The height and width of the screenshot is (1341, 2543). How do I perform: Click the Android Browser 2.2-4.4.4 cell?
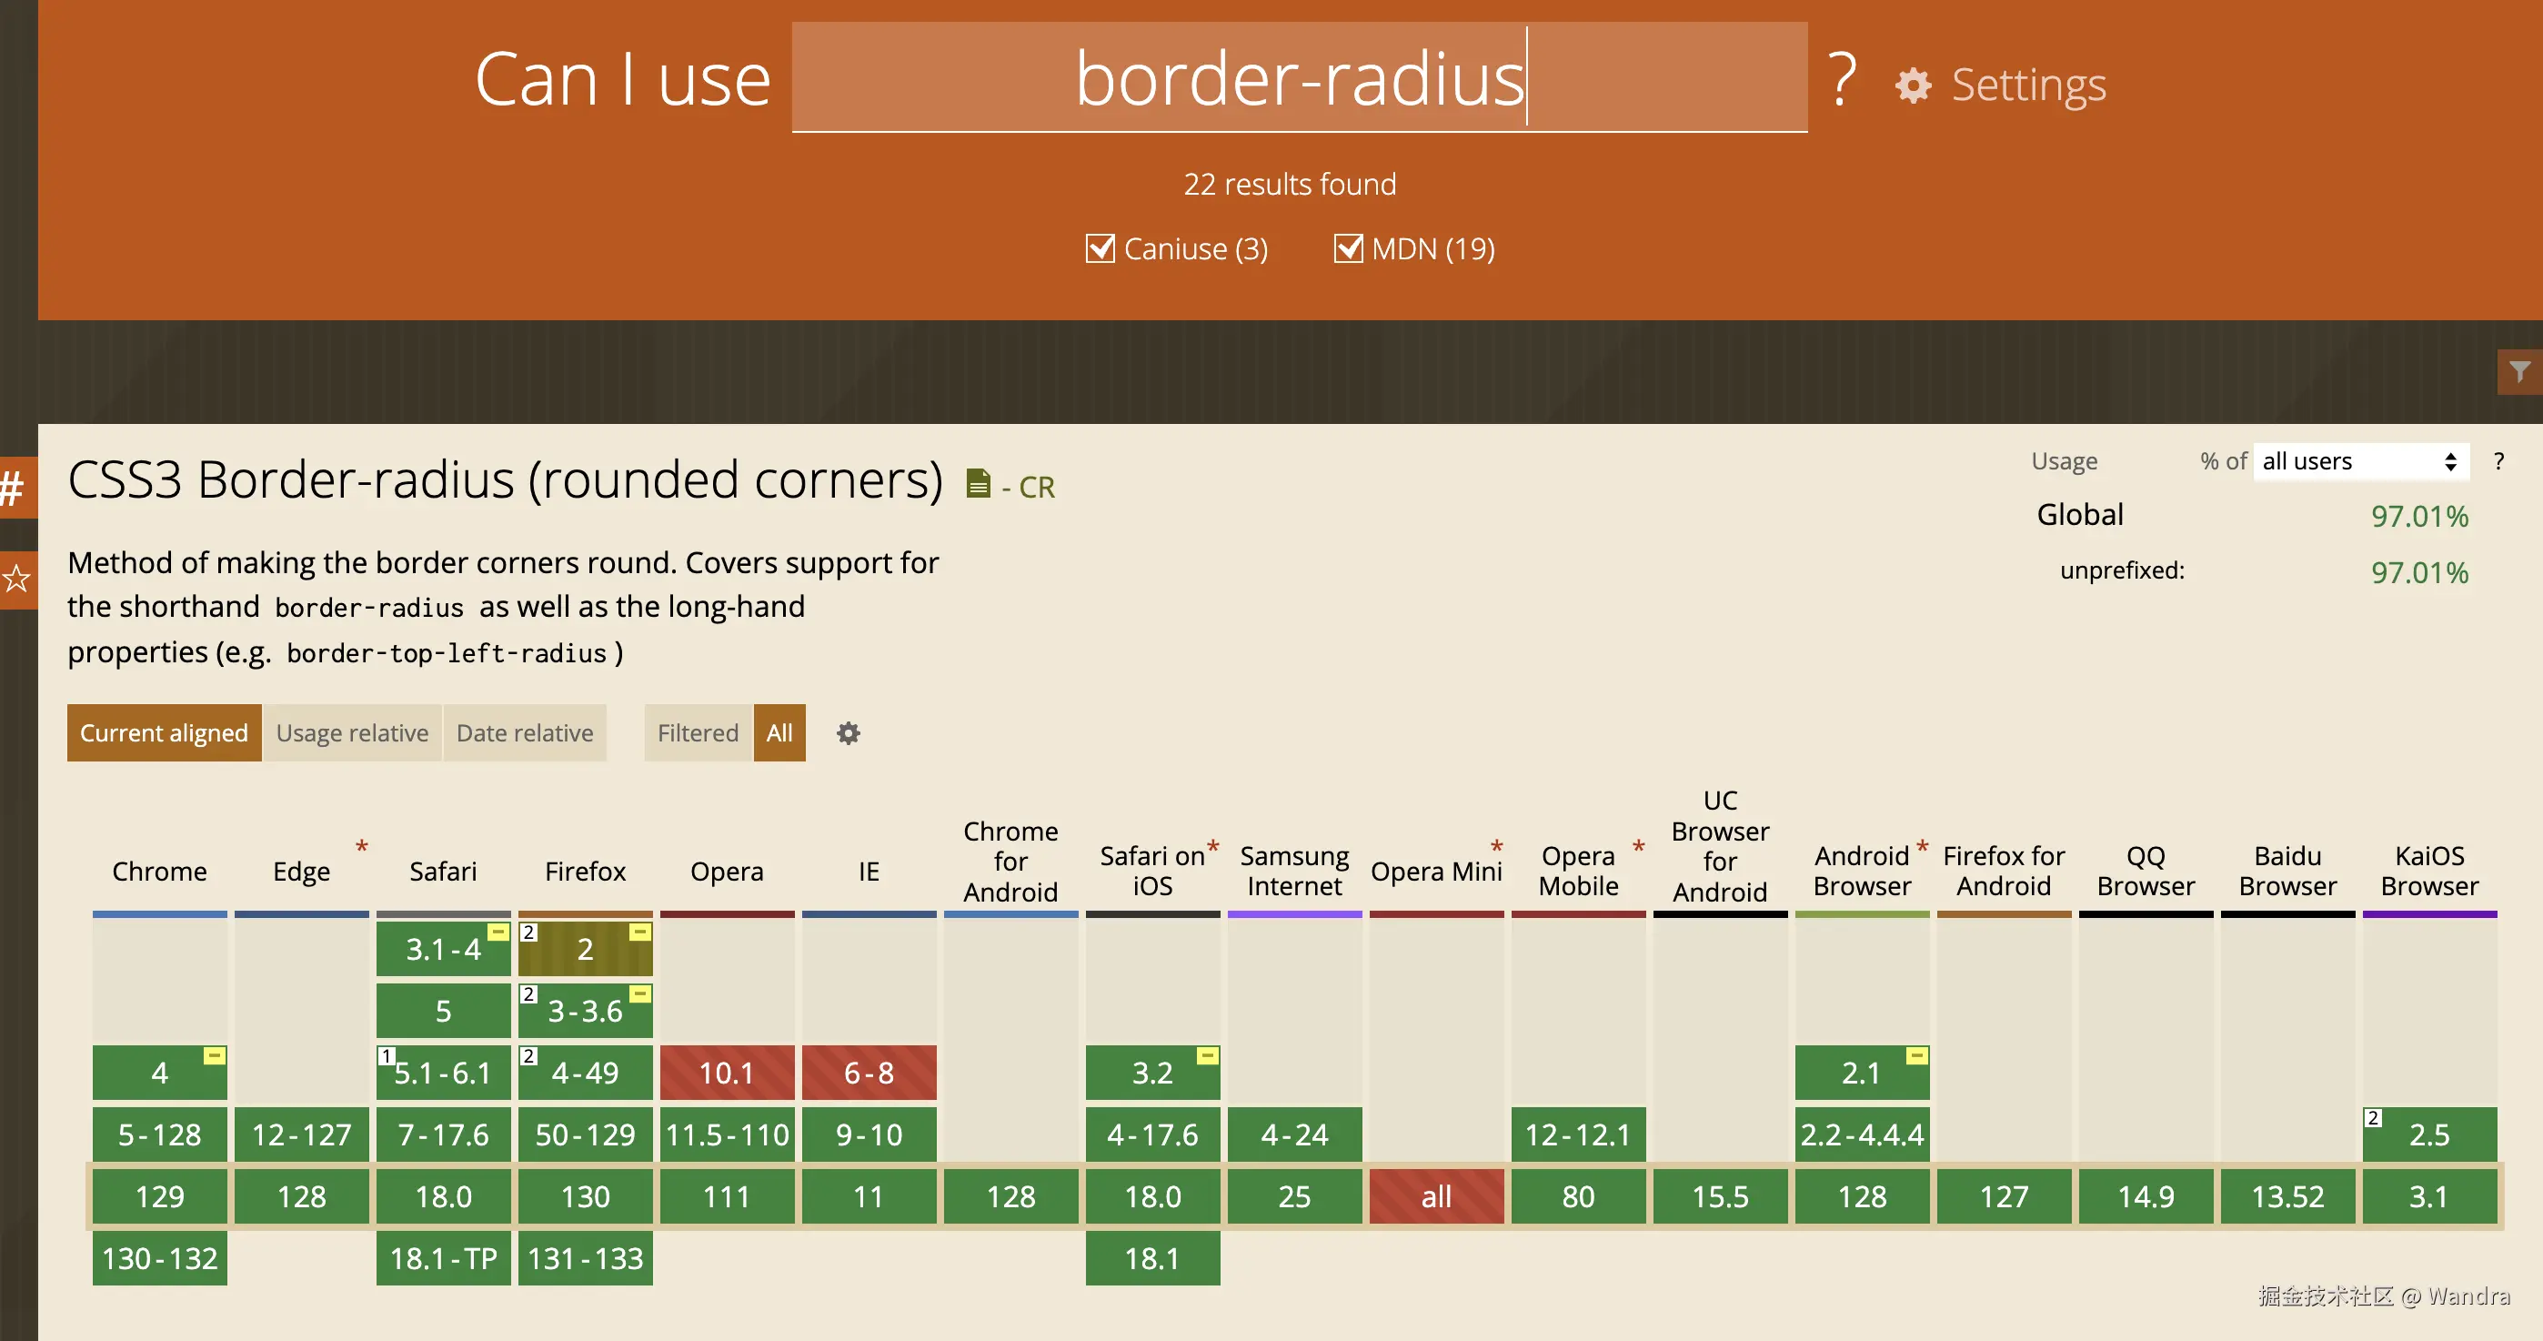pyautogui.click(x=1863, y=1134)
